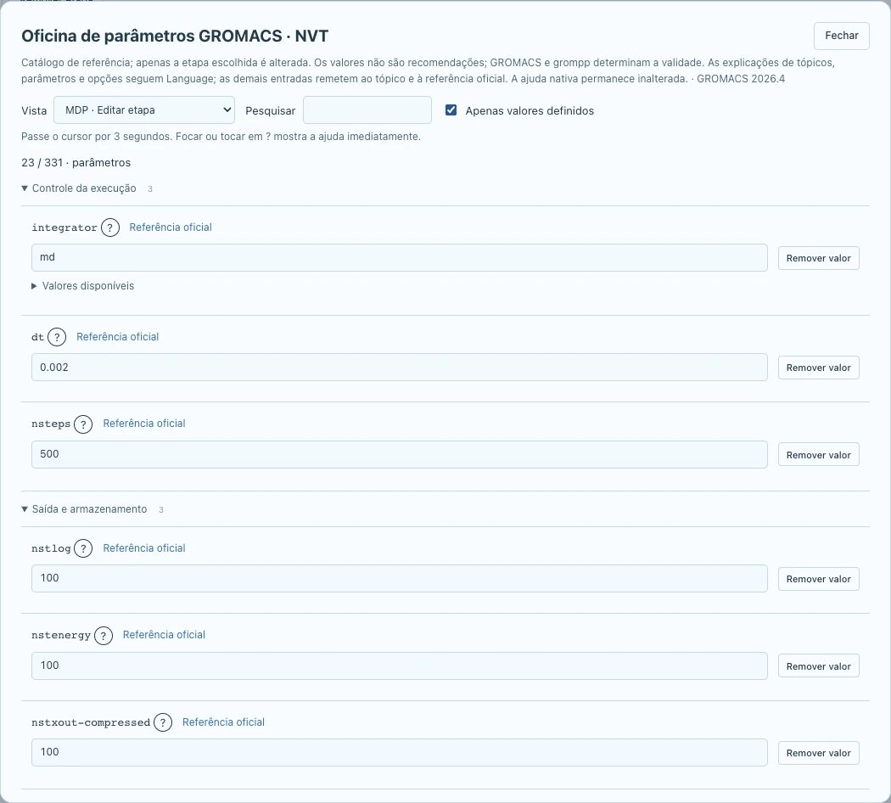The image size is (891, 803).
Task: Open Referência oficial link for integrator
Action: coord(171,227)
